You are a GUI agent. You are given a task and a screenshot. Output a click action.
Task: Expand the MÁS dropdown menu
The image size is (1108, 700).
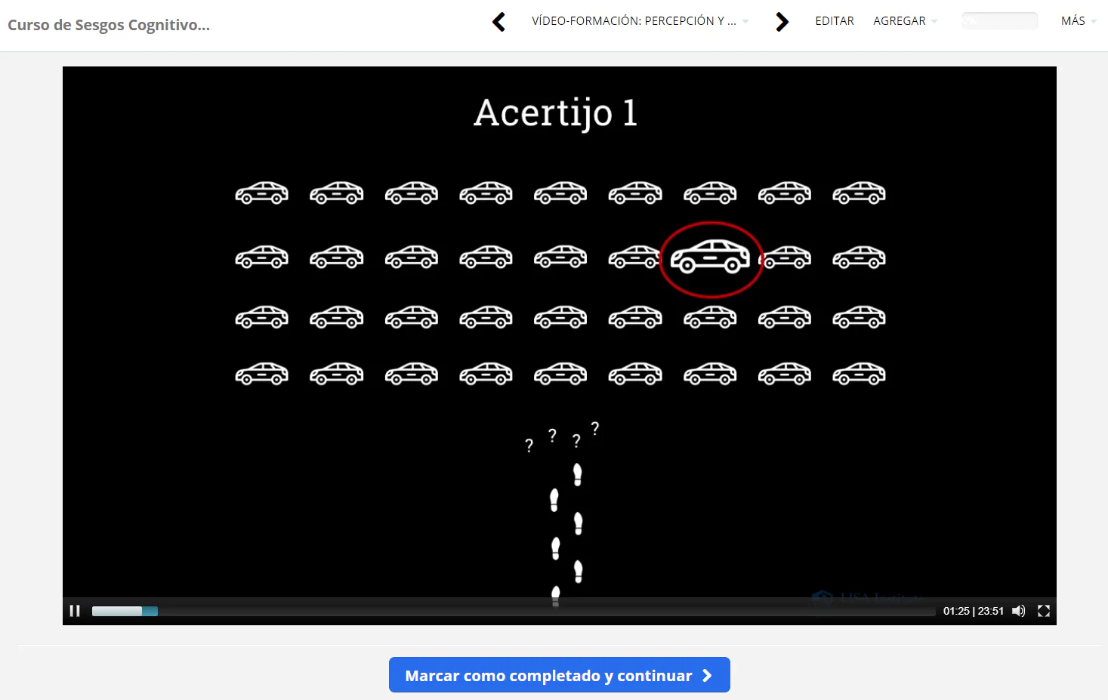coord(1078,21)
